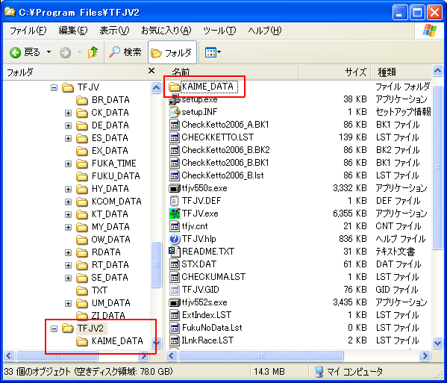The width and height of the screenshot is (447, 383).
Task: Expand the RDATA tree node
Action: click(68, 252)
